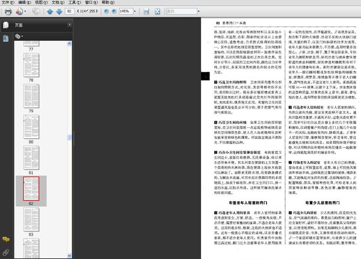This screenshot has height=259, width=361.
Task: Click the Print icon in toolbar
Action: pos(8,11)
